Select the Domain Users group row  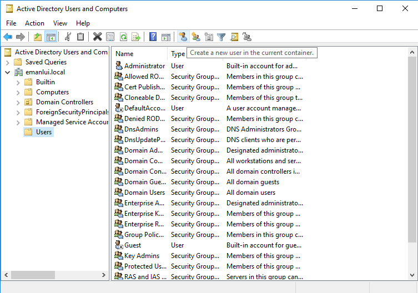click(x=144, y=193)
